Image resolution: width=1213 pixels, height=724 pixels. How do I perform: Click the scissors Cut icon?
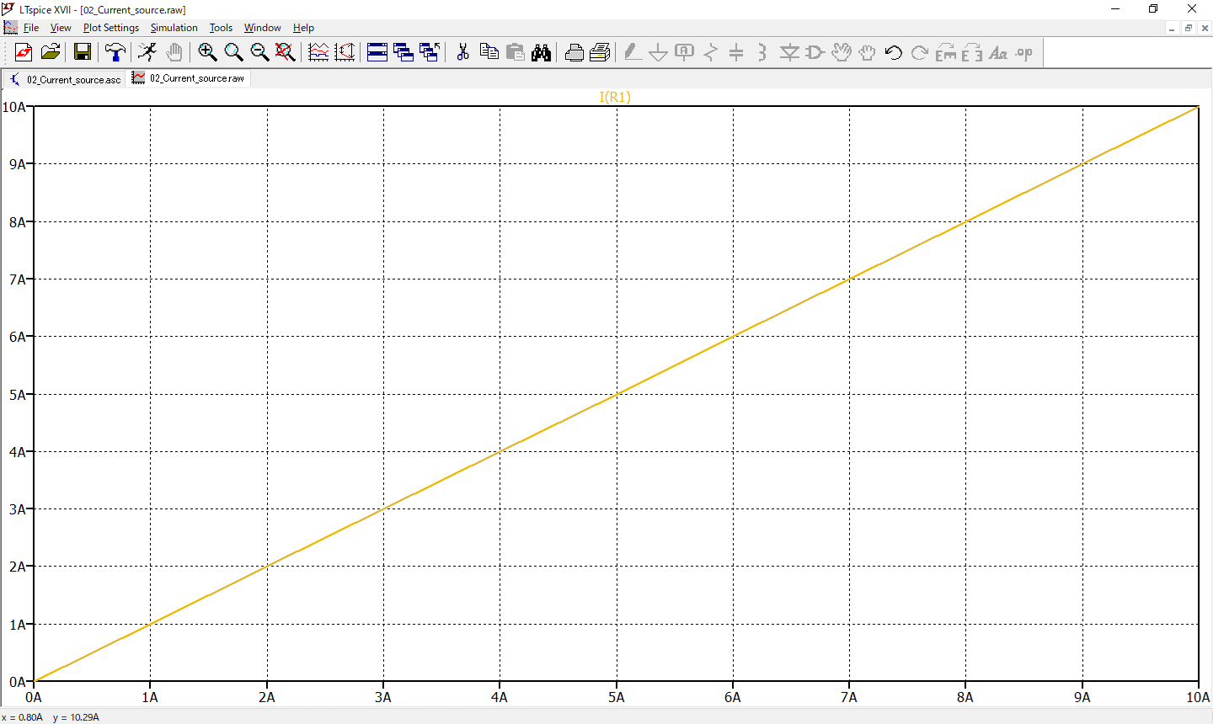click(462, 53)
